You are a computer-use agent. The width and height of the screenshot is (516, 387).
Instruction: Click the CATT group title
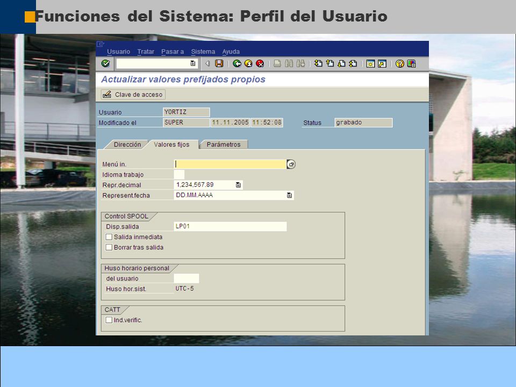pyautogui.click(x=112, y=310)
